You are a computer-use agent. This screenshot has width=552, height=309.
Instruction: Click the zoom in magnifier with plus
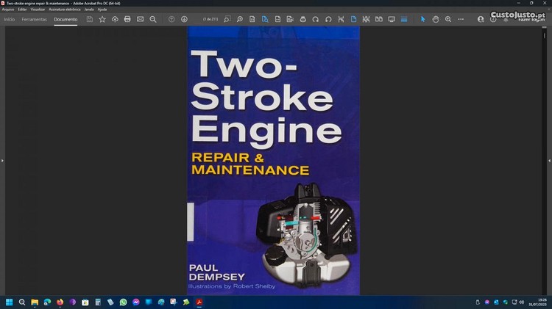(448, 19)
